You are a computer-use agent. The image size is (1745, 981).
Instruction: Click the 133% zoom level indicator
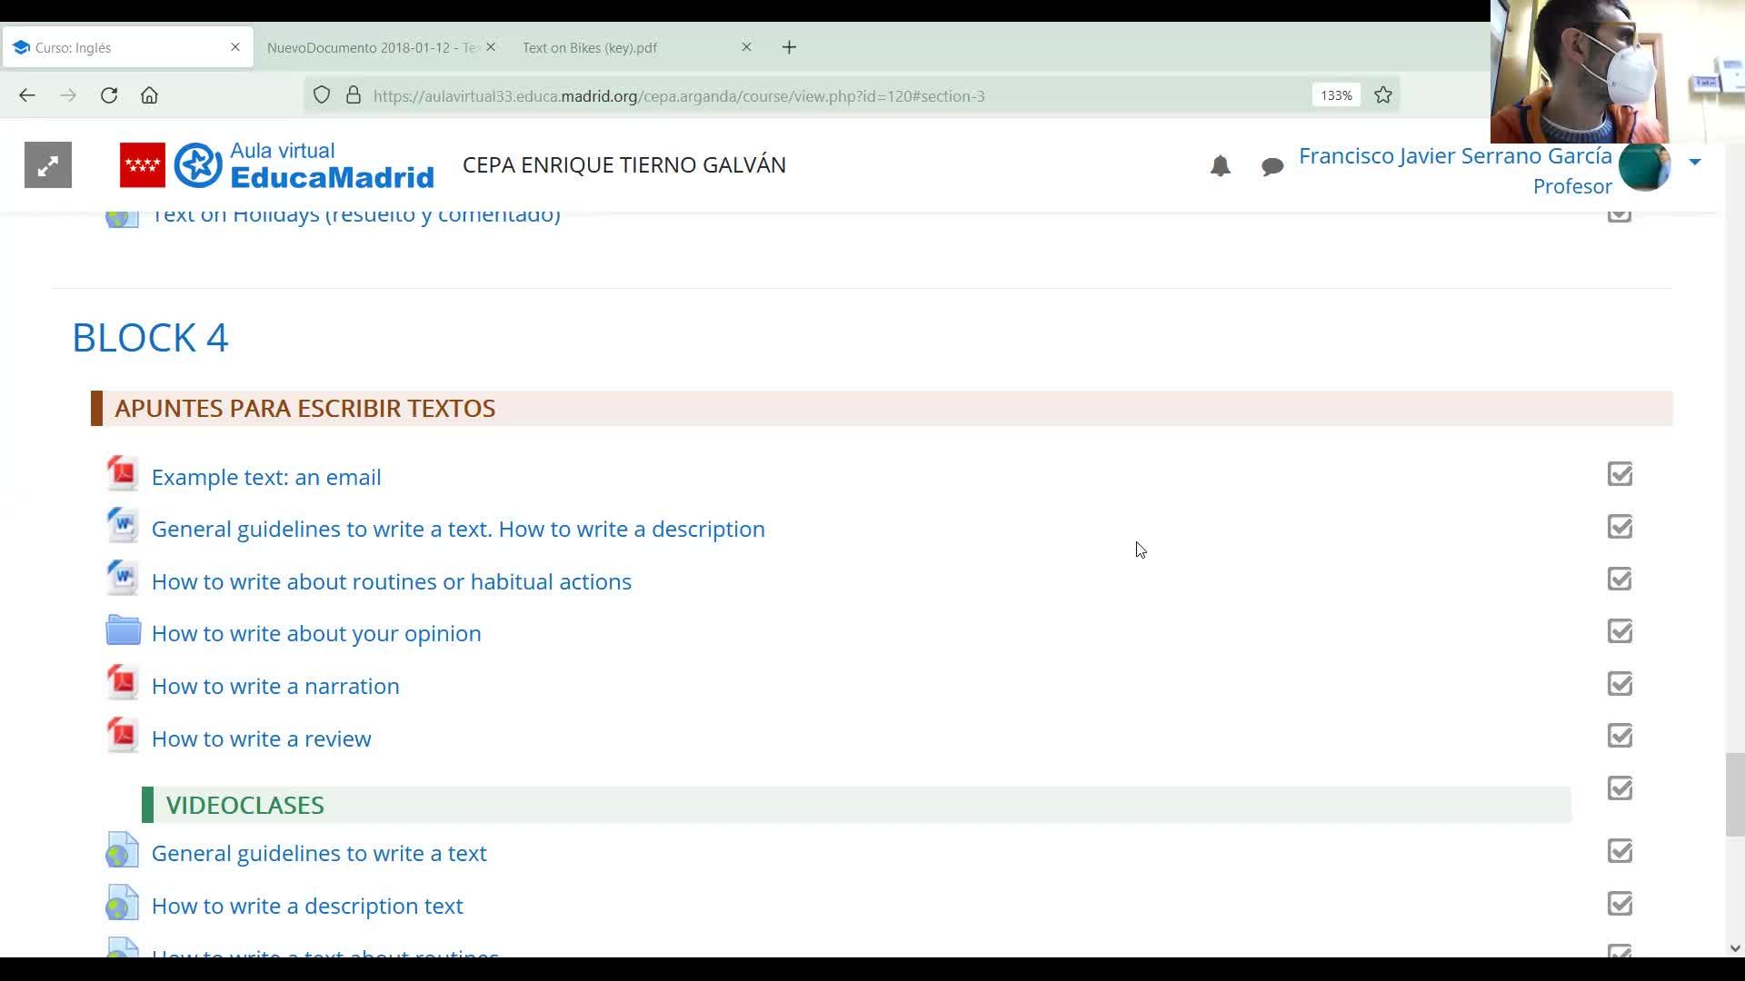[1335, 95]
